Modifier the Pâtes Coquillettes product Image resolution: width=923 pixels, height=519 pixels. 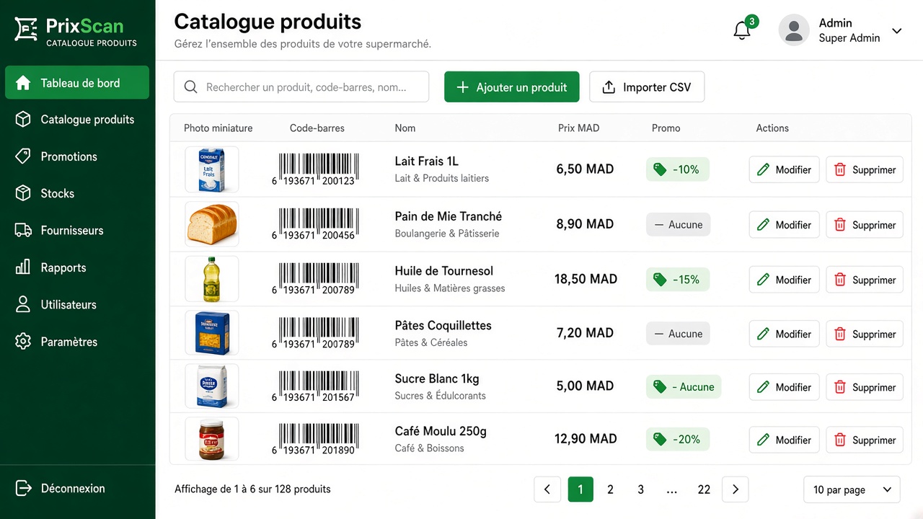(x=785, y=334)
